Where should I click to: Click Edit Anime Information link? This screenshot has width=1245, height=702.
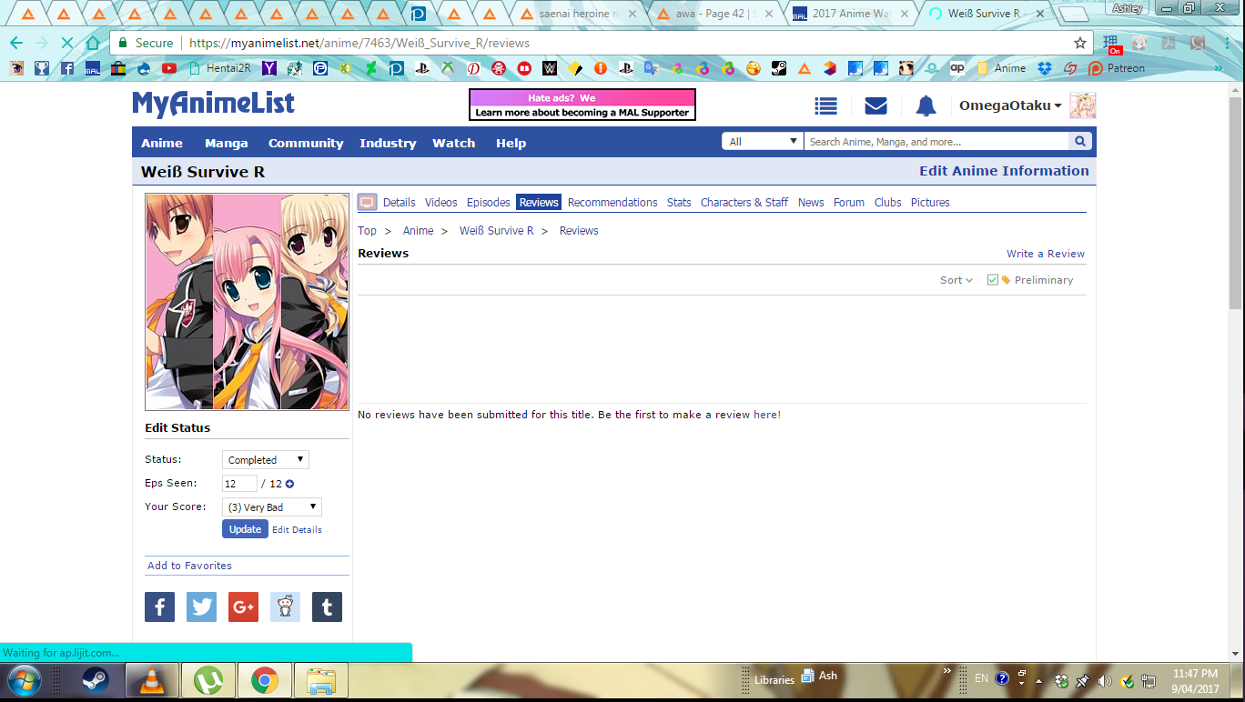(x=1004, y=171)
